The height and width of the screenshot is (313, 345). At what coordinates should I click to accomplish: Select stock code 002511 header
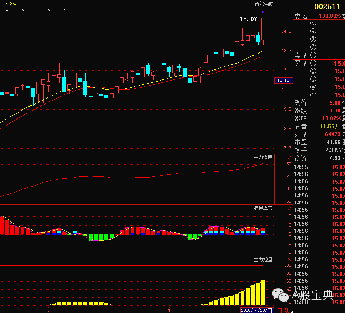pyautogui.click(x=327, y=7)
